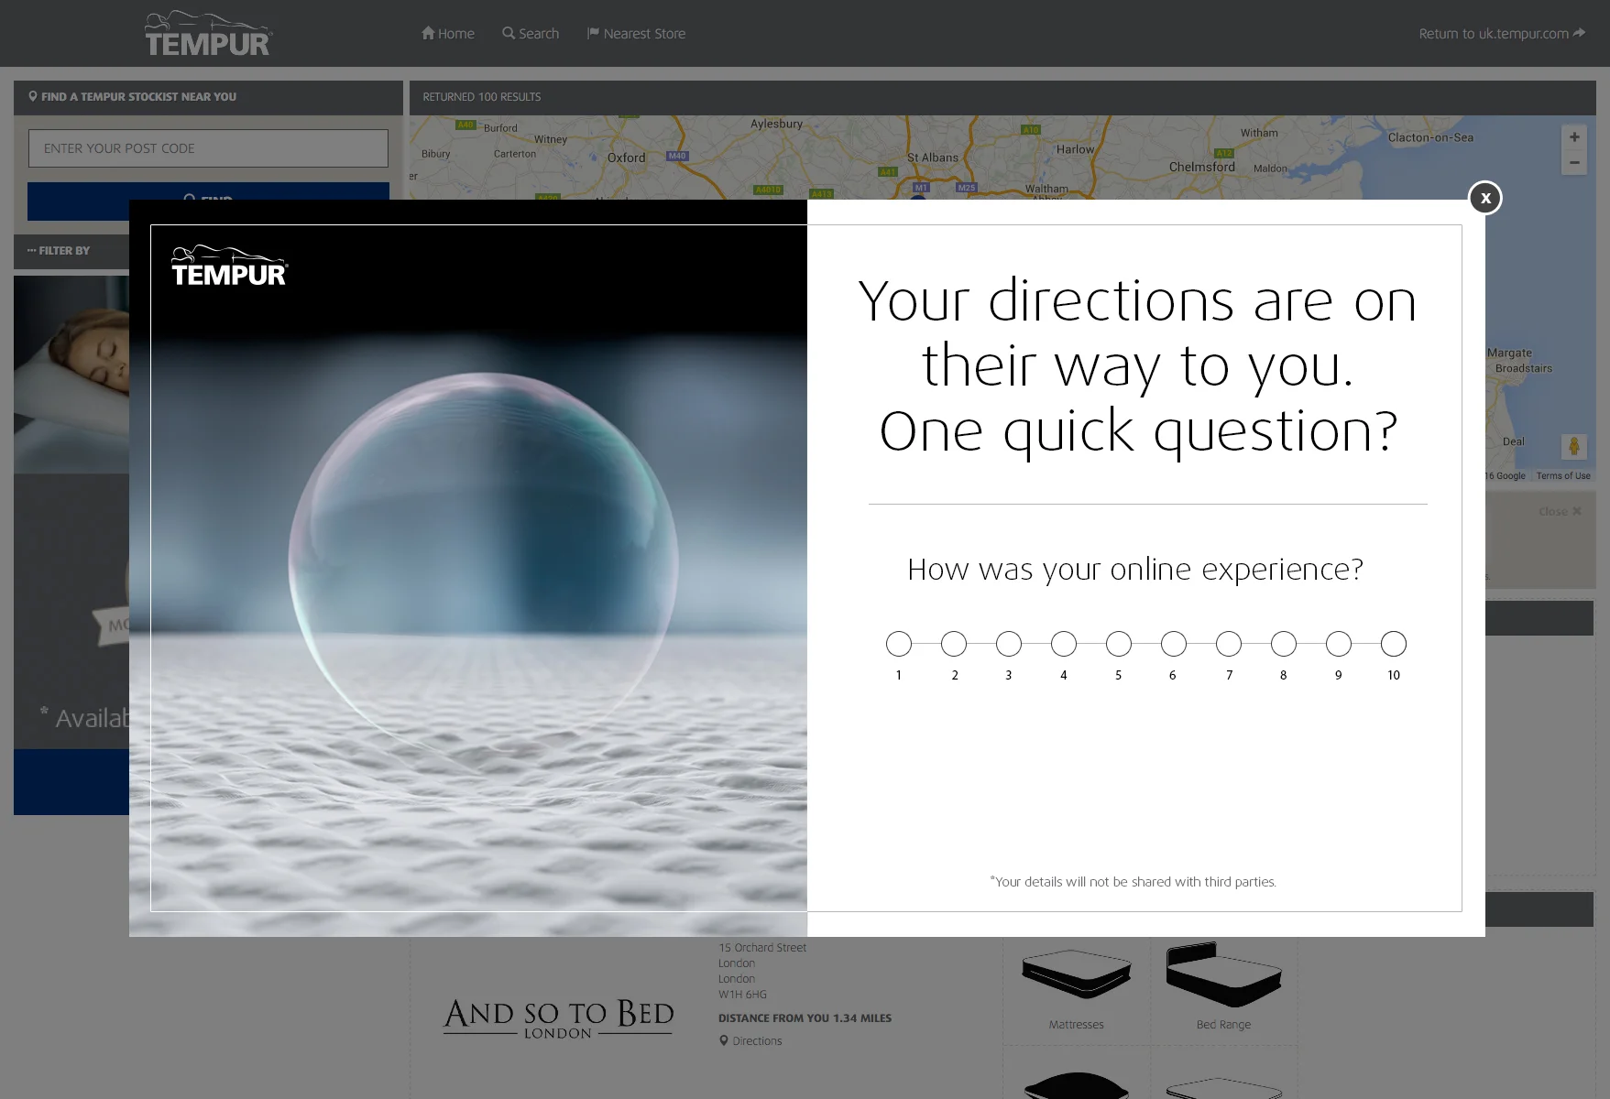Click the W1H 6HG postcode text

pyautogui.click(x=742, y=995)
